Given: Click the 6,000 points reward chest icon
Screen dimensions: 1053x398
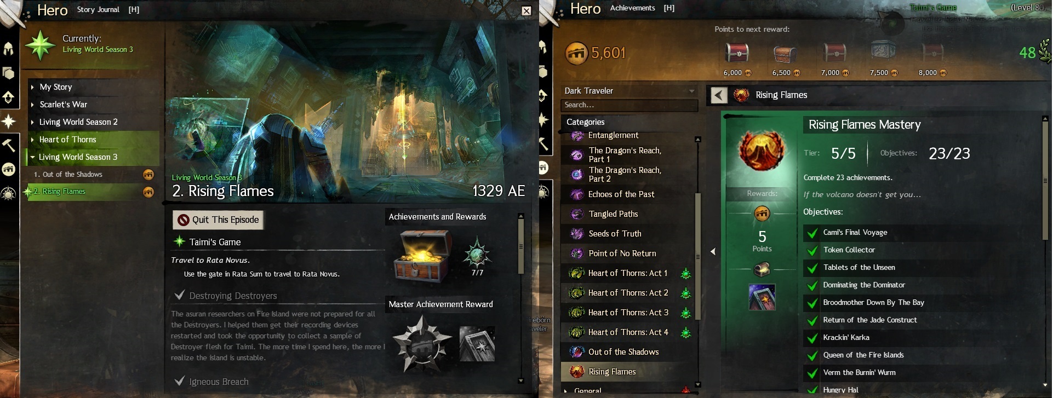Looking at the screenshot, I should coord(736,53).
